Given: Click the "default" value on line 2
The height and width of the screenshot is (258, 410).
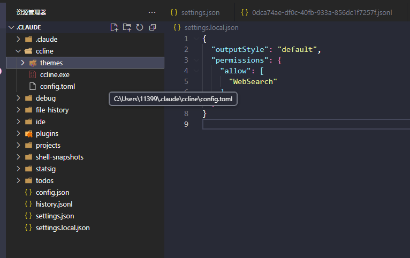Looking at the screenshot, I should coord(297,50).
